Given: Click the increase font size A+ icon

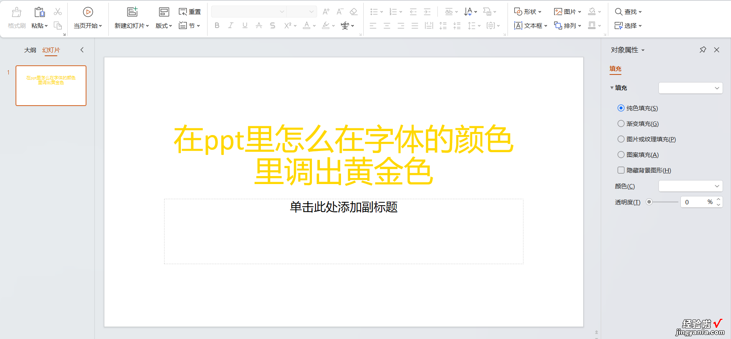Looking at the screenshot, I should point(326,12).
